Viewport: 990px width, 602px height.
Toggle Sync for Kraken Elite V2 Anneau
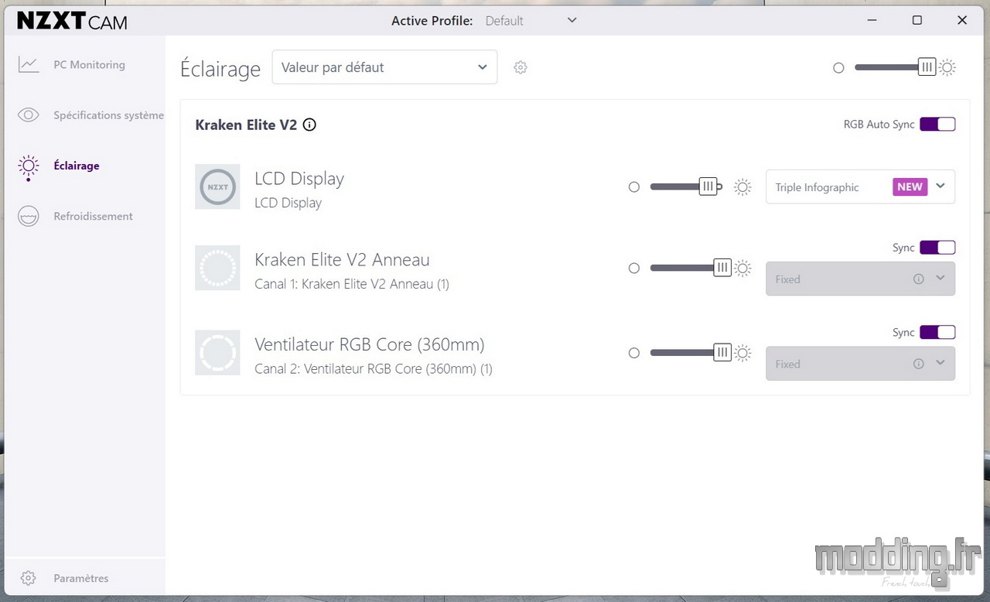[x=937, y=248]
